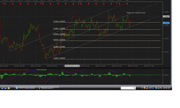Click the green HISTOGRAM indicator label

click(x=41, y=70)
